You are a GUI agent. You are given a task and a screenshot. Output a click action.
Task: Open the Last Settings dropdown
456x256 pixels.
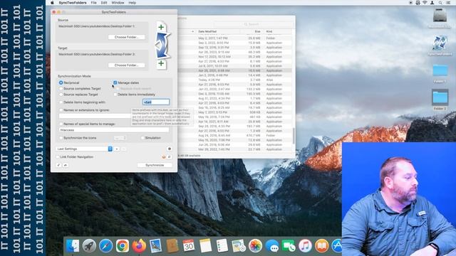point(84,149)
